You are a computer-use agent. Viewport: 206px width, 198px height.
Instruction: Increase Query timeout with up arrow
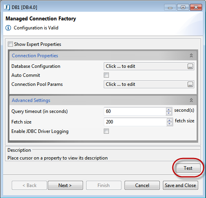(x=169, y=110)
